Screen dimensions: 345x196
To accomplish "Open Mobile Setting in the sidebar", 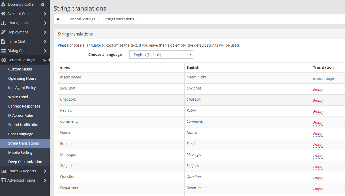I will click(21, 152).
